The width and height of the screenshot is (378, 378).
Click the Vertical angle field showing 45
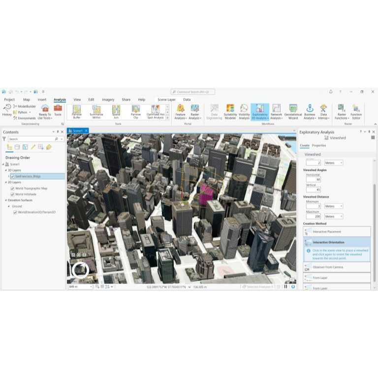(x=313, y=189)
